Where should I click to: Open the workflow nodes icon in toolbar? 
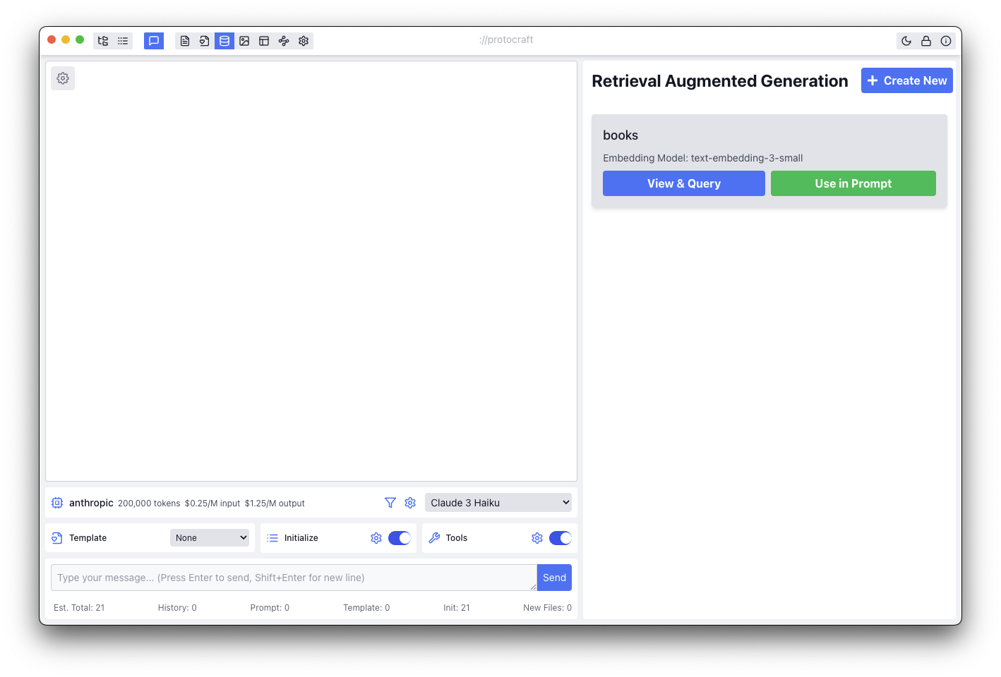[x=284, y=41]
